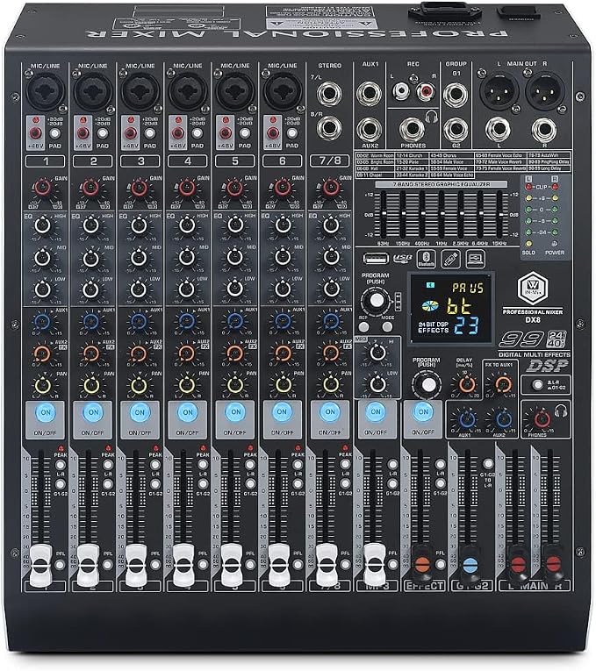The width and height of the screenshot is (596, 671).
Task: Click the 8/R stereo input jack
Action: pyautogui.click(x=329, y=128)
